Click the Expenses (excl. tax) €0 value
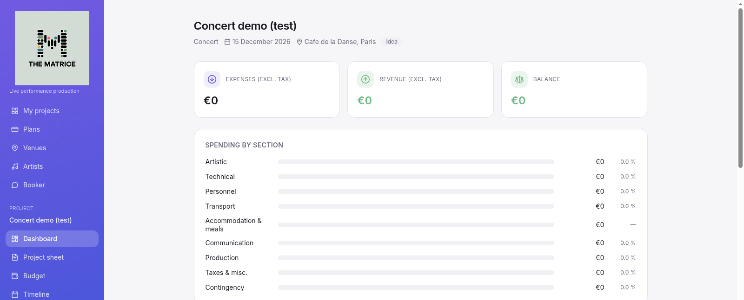The height and width of the screenshot is (300, 744). coord(211,101)
